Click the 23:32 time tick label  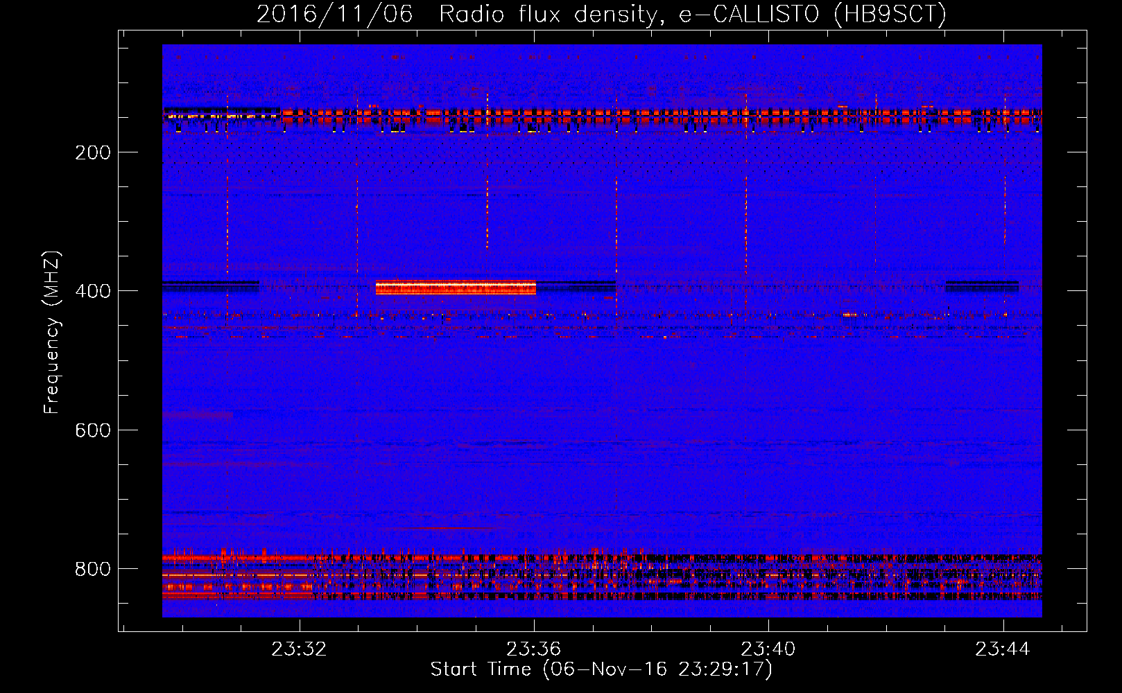[299, 649]
